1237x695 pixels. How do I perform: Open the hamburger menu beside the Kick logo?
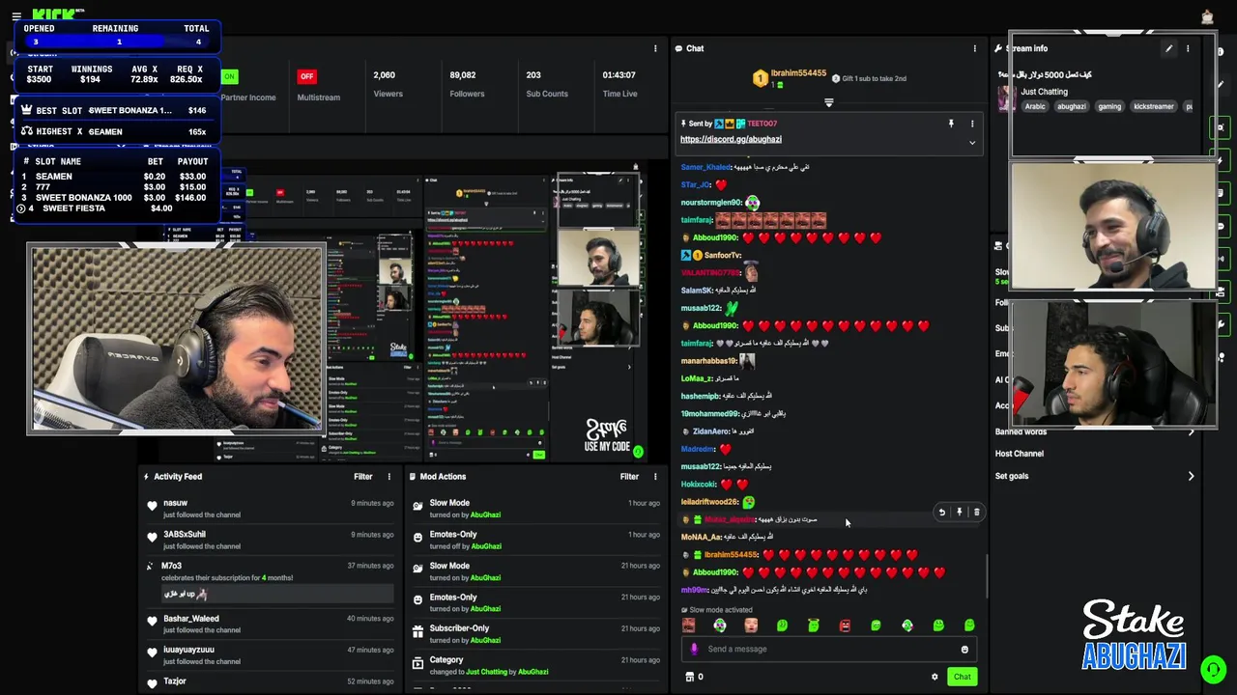15,16
